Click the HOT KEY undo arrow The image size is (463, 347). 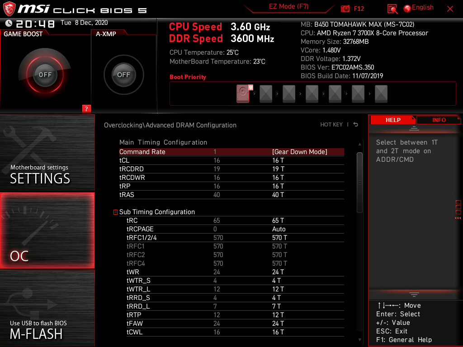[355, 124]
